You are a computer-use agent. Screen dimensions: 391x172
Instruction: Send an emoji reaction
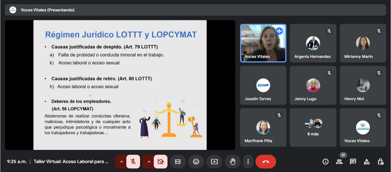pos(196,162)
